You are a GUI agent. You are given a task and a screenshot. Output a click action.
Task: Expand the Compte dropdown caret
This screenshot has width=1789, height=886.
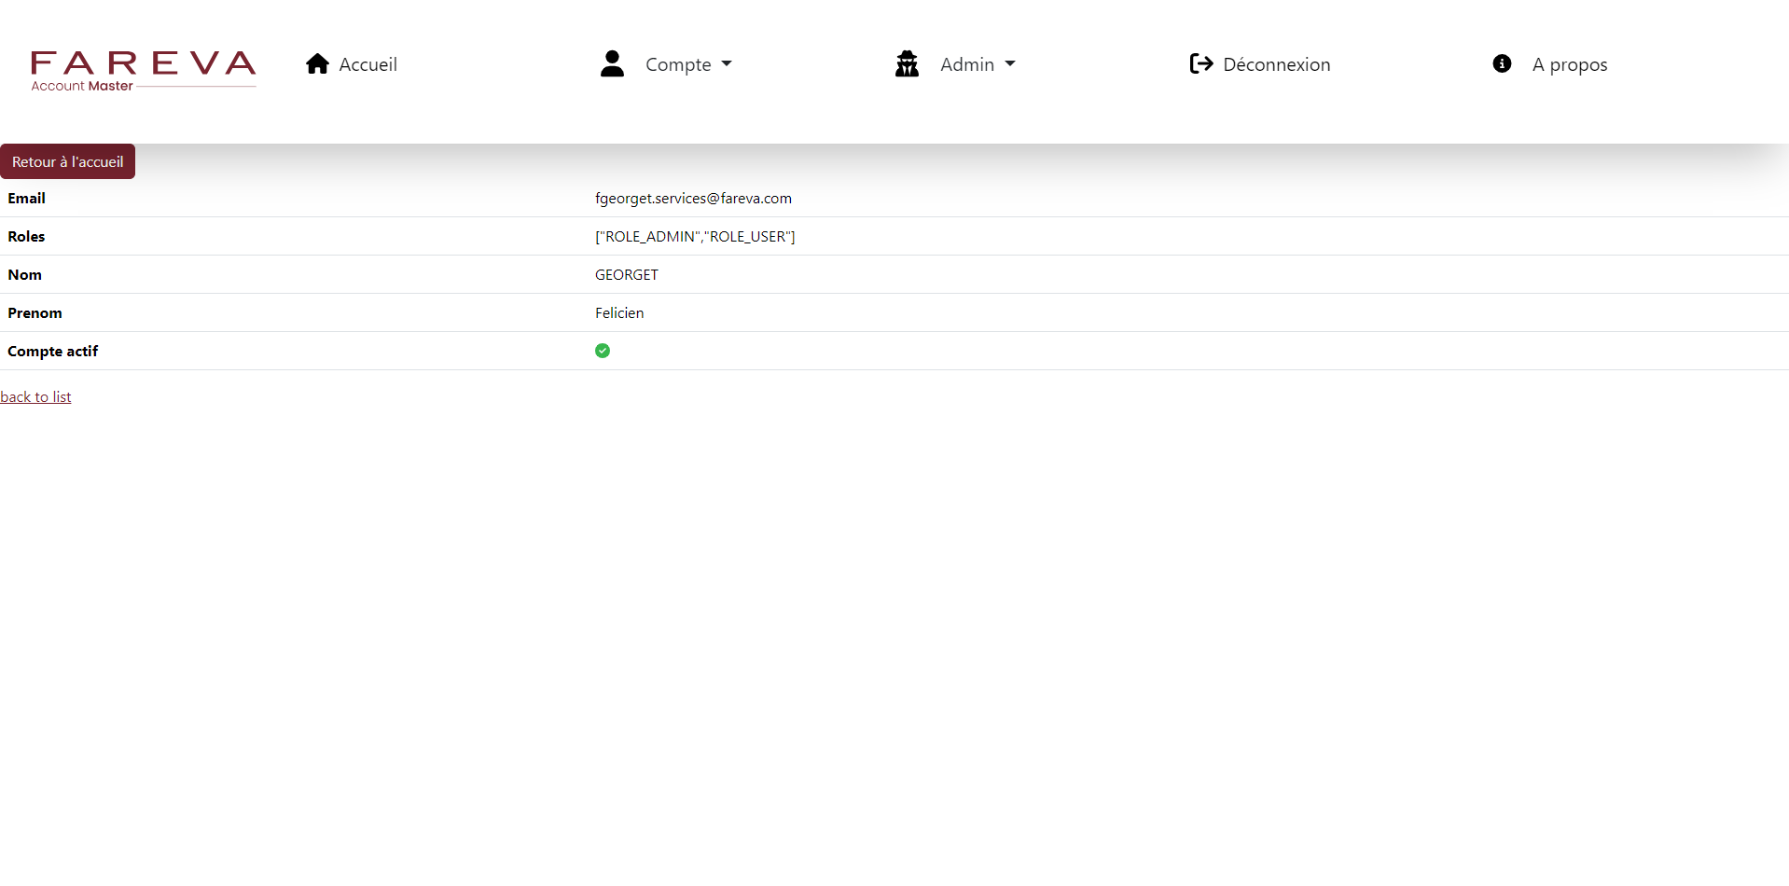(x=727, y=64)
